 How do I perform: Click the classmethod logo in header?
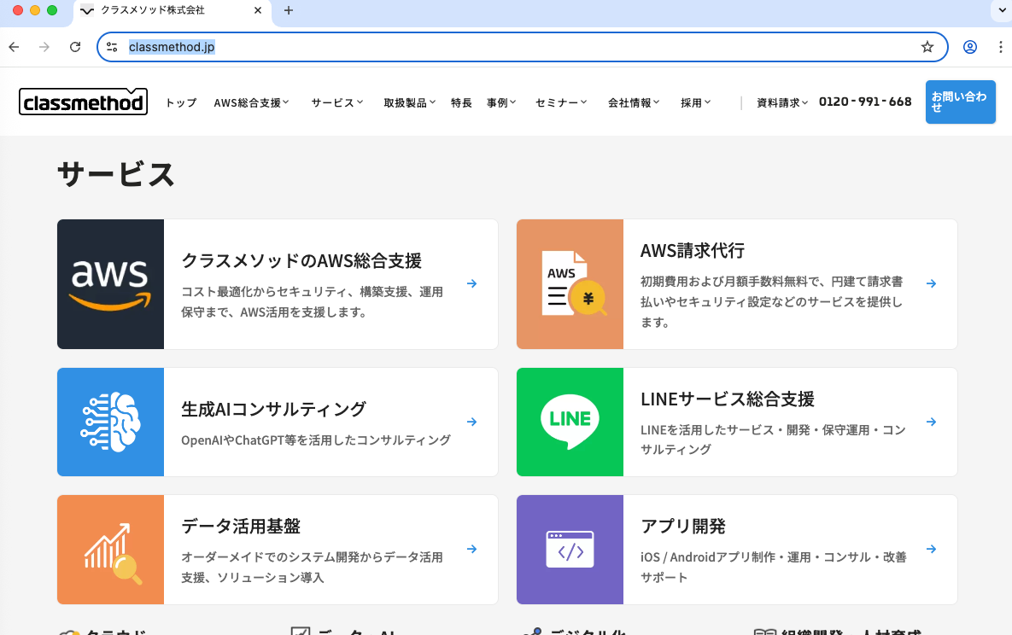pyautogui.click(x=83, y=102)
